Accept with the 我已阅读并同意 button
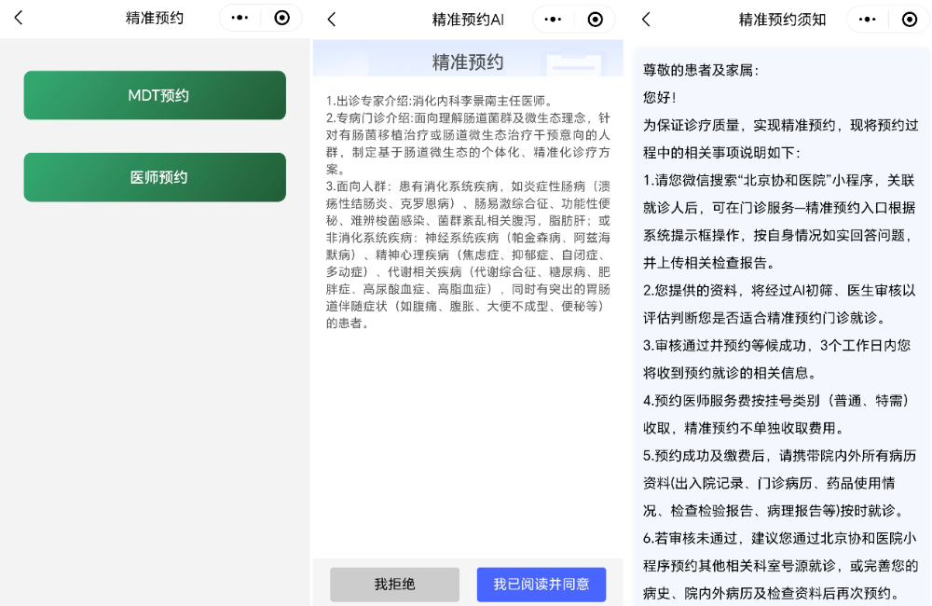 [x=541, y=585]
